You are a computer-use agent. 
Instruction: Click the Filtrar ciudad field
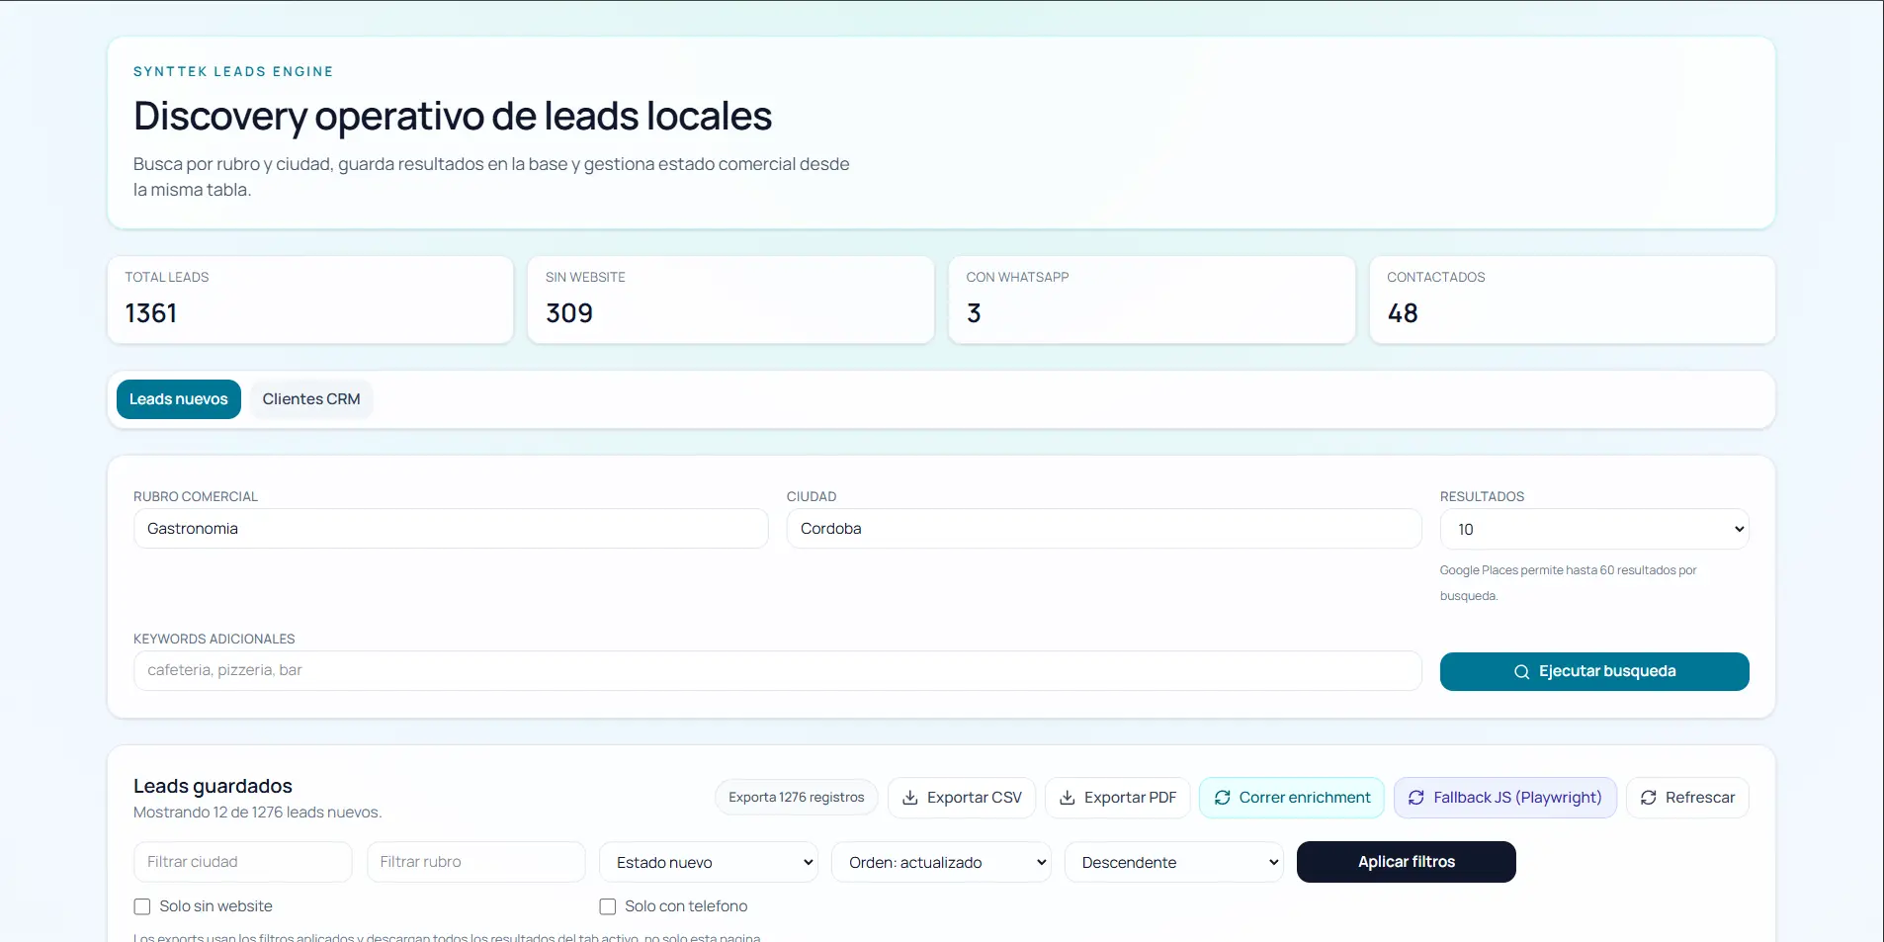243,862
